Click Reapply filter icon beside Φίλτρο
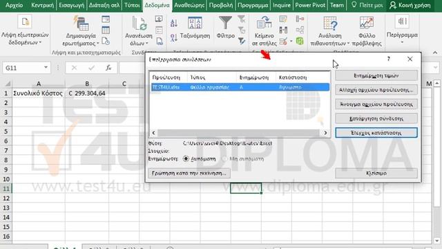 241,30
